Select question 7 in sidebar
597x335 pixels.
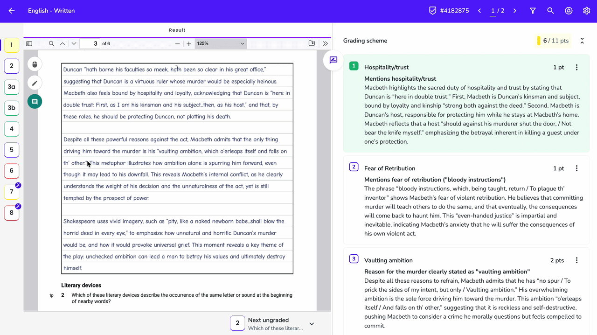click(12, 192)
